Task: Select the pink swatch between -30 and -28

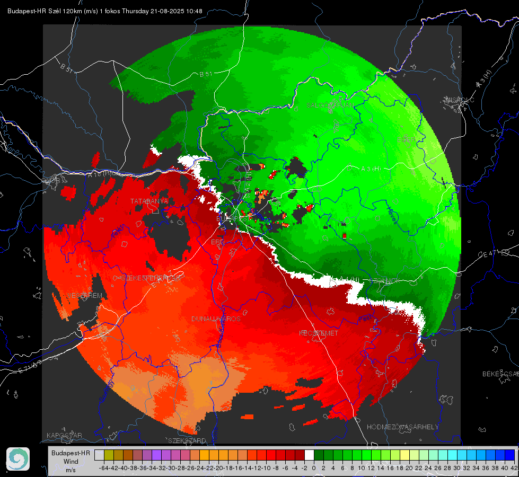Action: point(175,455)
